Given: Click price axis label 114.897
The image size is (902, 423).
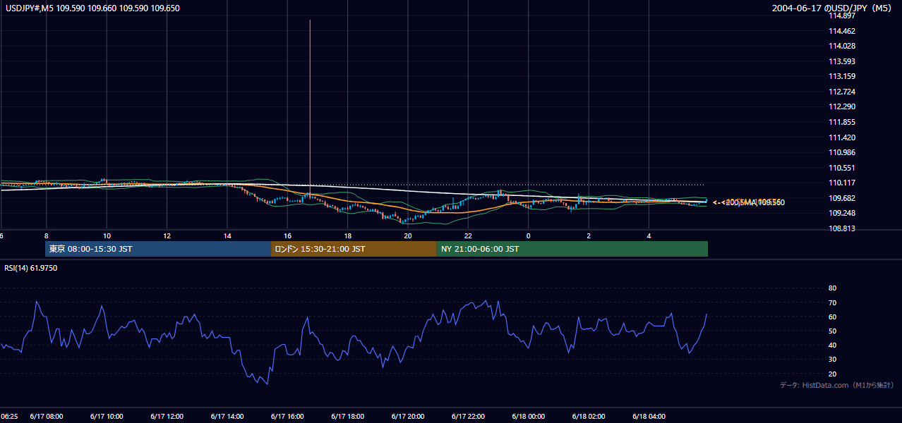Looking at the screenshot, I should tap(841, 16).
